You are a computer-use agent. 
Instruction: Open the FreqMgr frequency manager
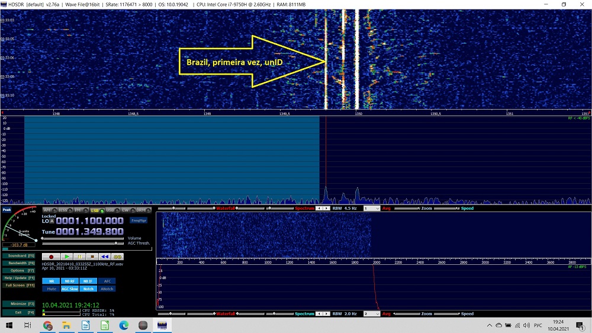139,220
